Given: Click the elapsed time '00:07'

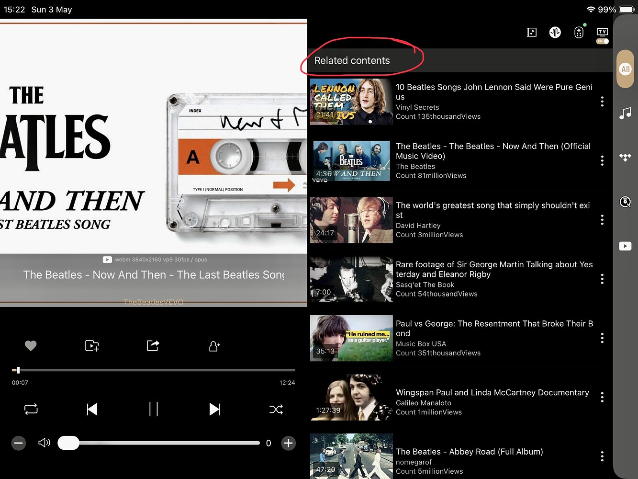Looking at the screenshot, I should click(x=20, y=383).
